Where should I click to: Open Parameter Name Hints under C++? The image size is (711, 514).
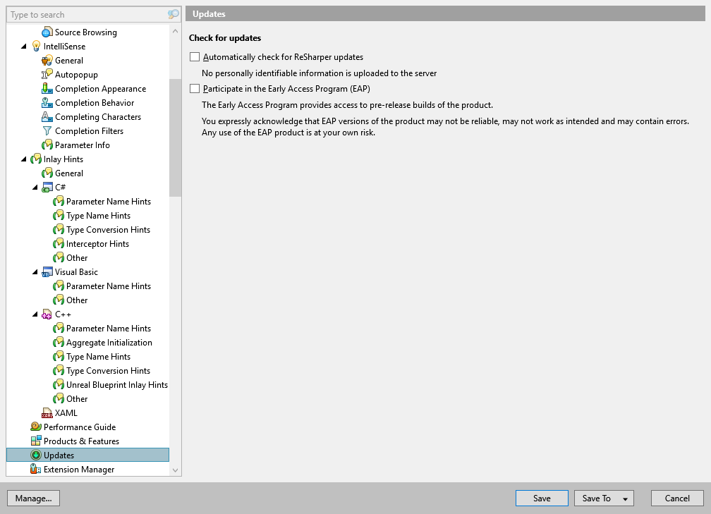(109, 328)
